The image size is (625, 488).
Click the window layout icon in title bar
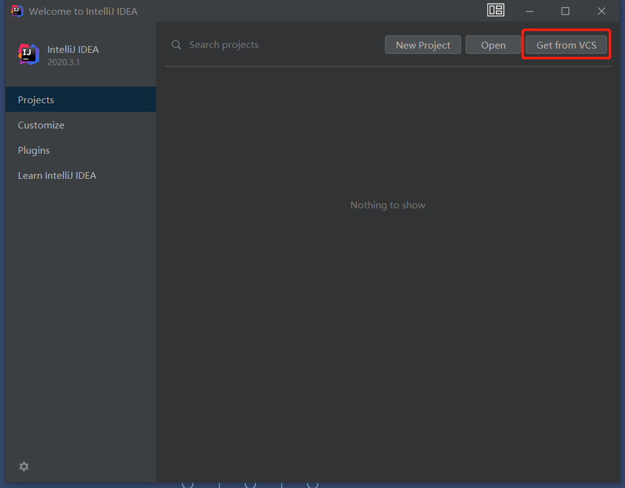tap(496, 10)
